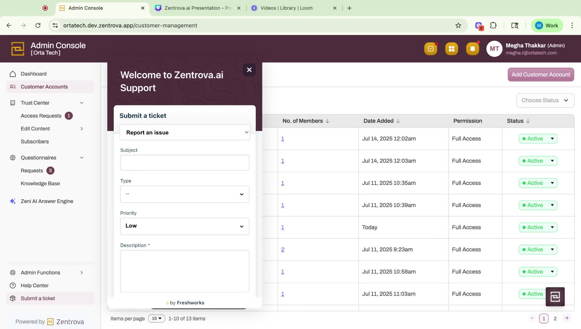Open the notifications bell icon
The image size is (581, 329).
click(x=472, y=49)
